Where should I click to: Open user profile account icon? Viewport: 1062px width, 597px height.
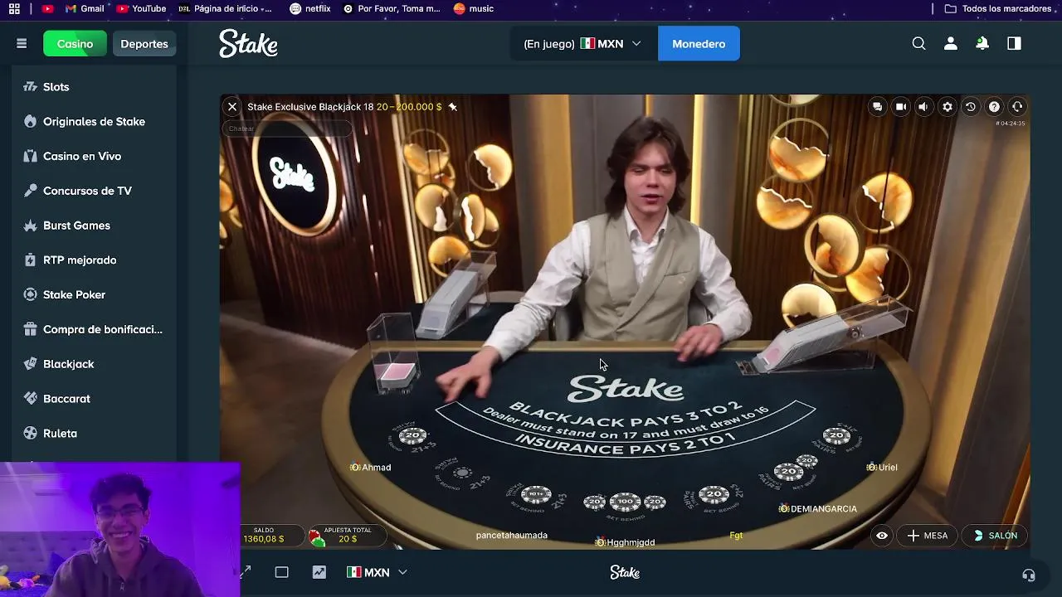[x=951, y=44]
